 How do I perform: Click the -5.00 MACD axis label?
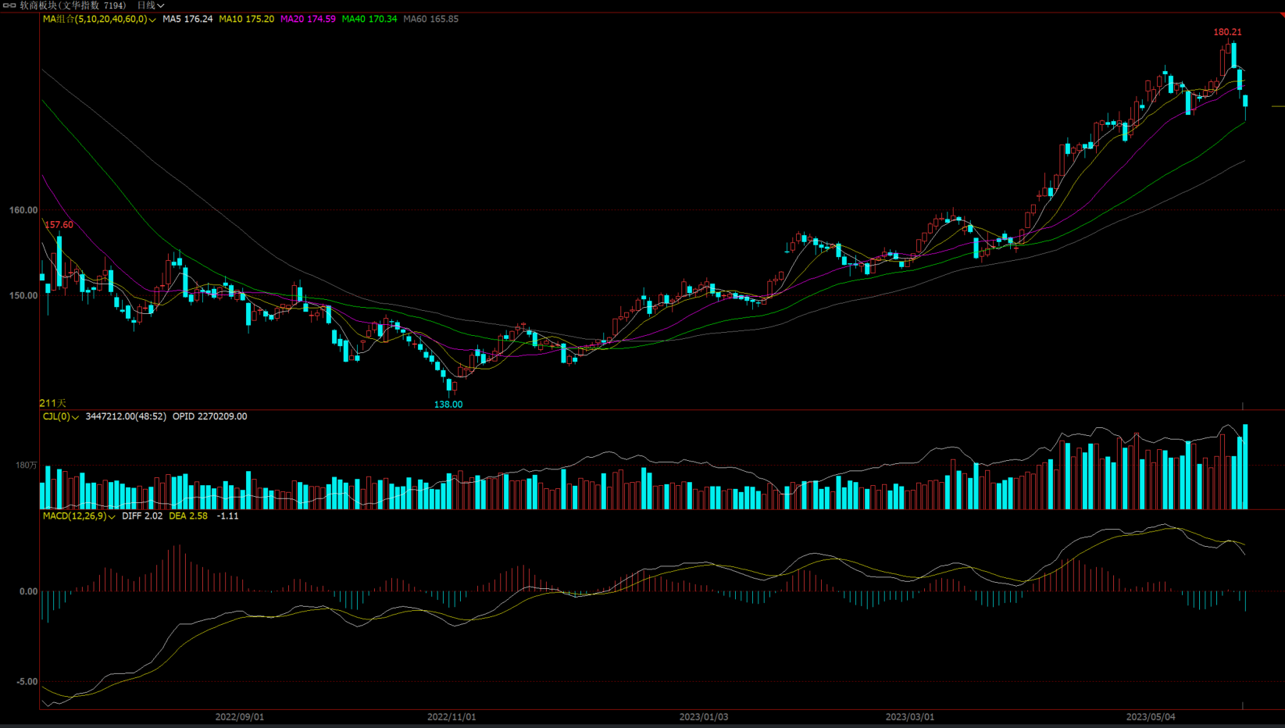pos(27,682)
